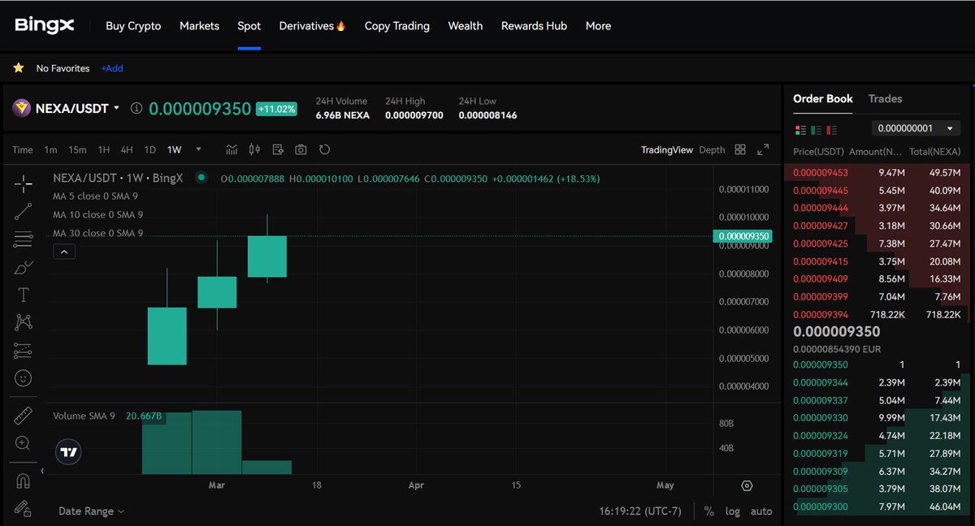
Task: Open the Derivatives menu
Action: pos(313,26)
